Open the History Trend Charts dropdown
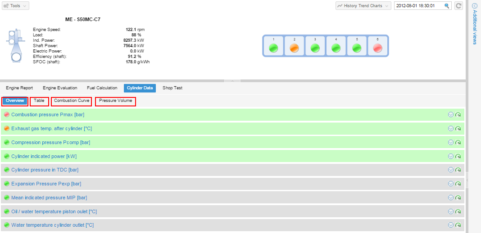 [363, 6]
